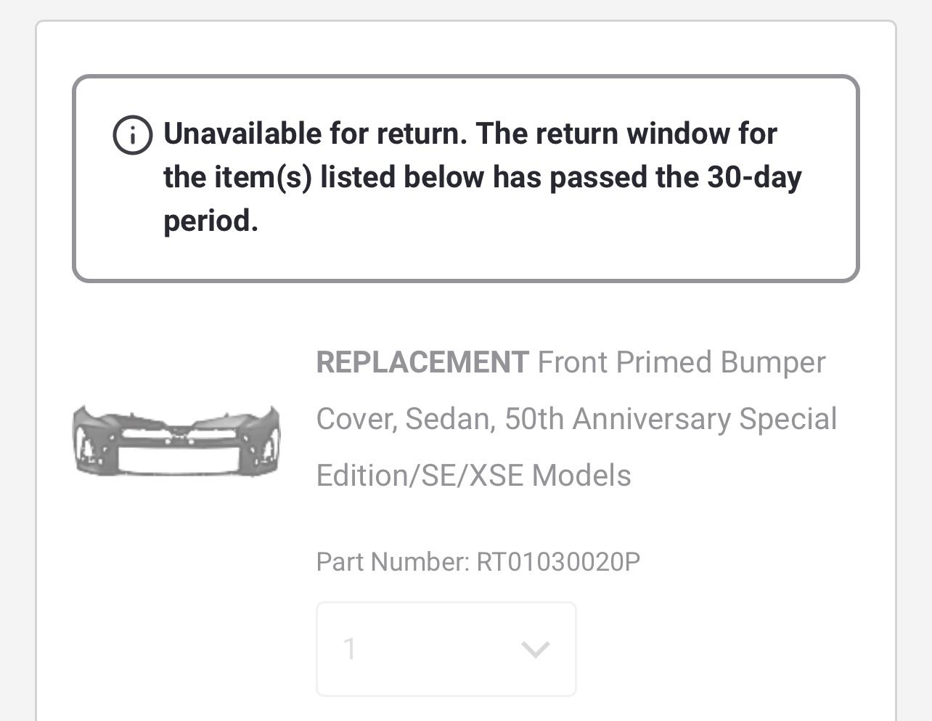Click the info icon in the return notice
This screenshot has height=721, width=932.
tap(133, 135)
